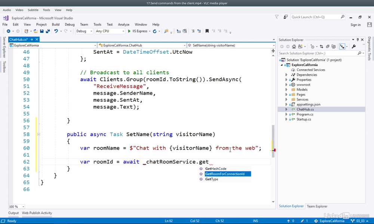Open the Output panel tab

pyautogui.click(x=13, y=213)
